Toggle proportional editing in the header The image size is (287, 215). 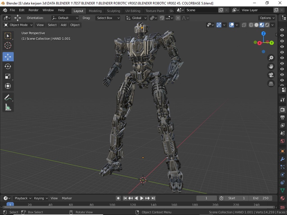(178, 18)
